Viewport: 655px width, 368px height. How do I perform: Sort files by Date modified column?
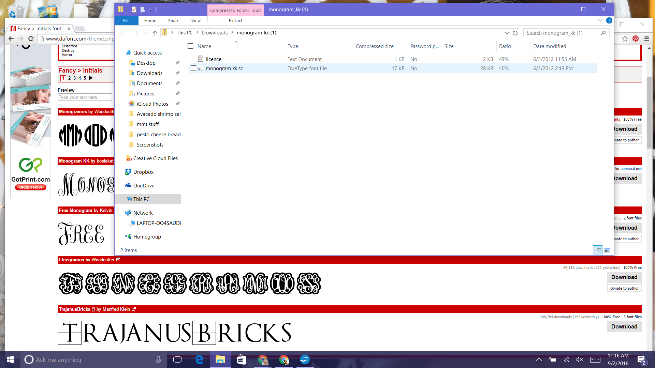pyautogui.click(x=550, y=46)
